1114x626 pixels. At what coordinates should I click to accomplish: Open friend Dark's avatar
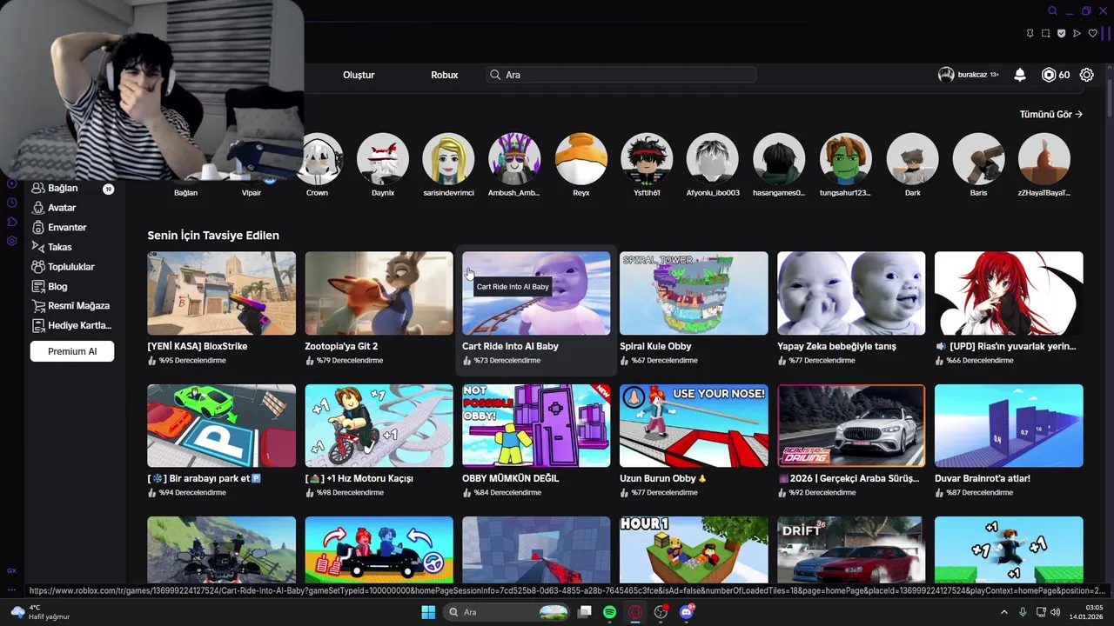click(x=912, y=159)
